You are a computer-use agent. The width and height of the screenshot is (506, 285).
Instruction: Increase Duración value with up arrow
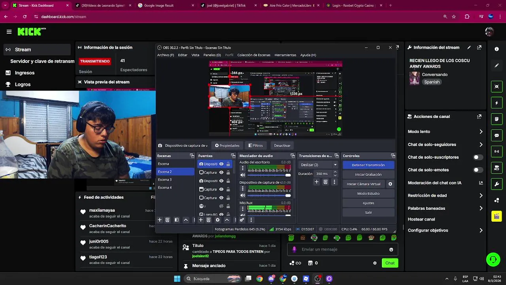click(335, 172)
